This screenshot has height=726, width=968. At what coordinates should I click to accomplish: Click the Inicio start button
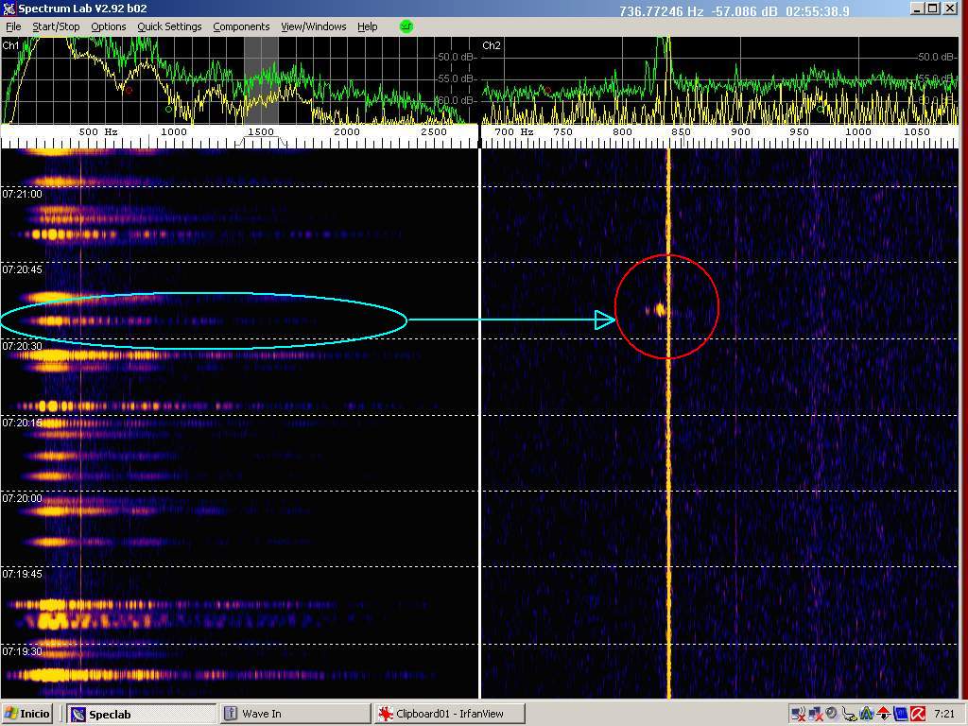[x=28, y=714]
